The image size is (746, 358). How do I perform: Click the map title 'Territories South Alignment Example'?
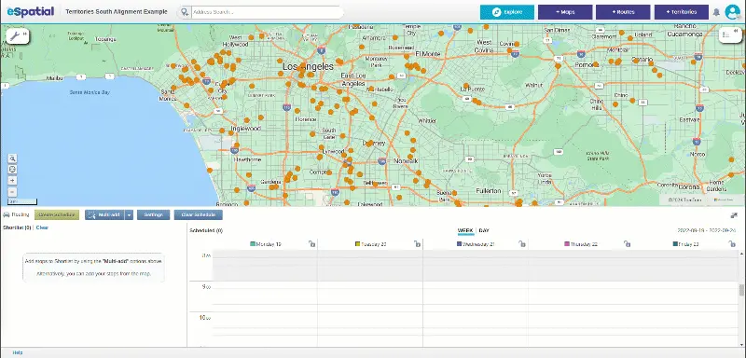tap(117, 12)
